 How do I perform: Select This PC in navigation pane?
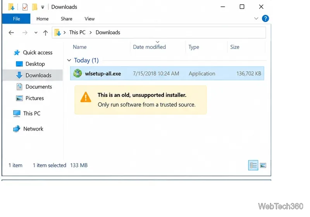[x=32, y=114]
